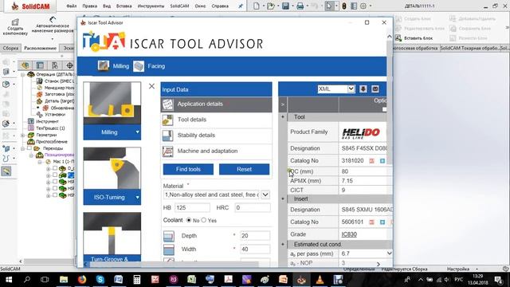Click the email envelope icon beside XML

point(375,88)
